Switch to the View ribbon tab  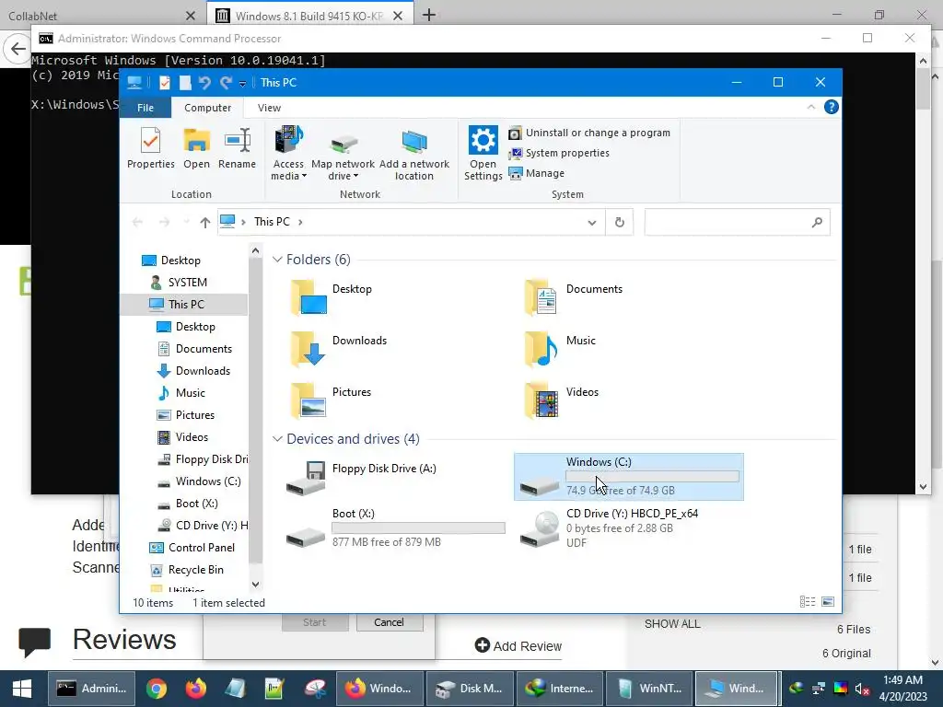point(269,108)
